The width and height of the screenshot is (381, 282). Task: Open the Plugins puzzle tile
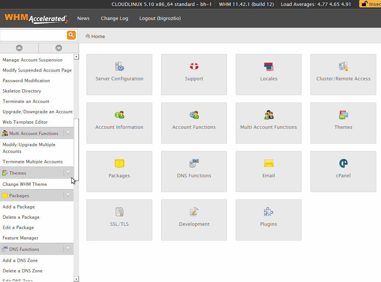coord(269,220)
